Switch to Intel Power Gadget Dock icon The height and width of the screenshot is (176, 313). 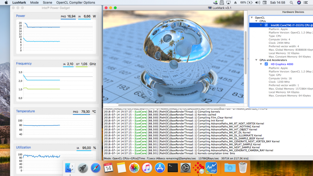click(211, 168)
